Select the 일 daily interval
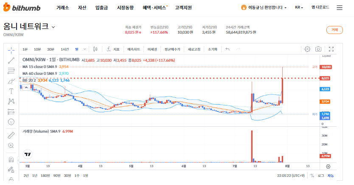This screenshot has height=185, width=354. click(x=77, y=49)
